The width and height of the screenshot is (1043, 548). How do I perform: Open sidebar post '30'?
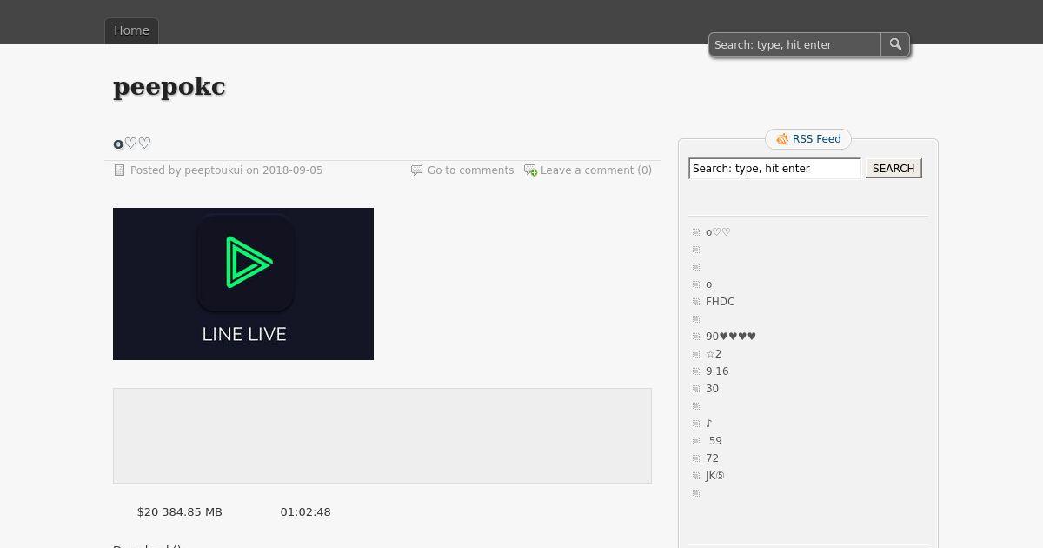[x=712, y=389]
